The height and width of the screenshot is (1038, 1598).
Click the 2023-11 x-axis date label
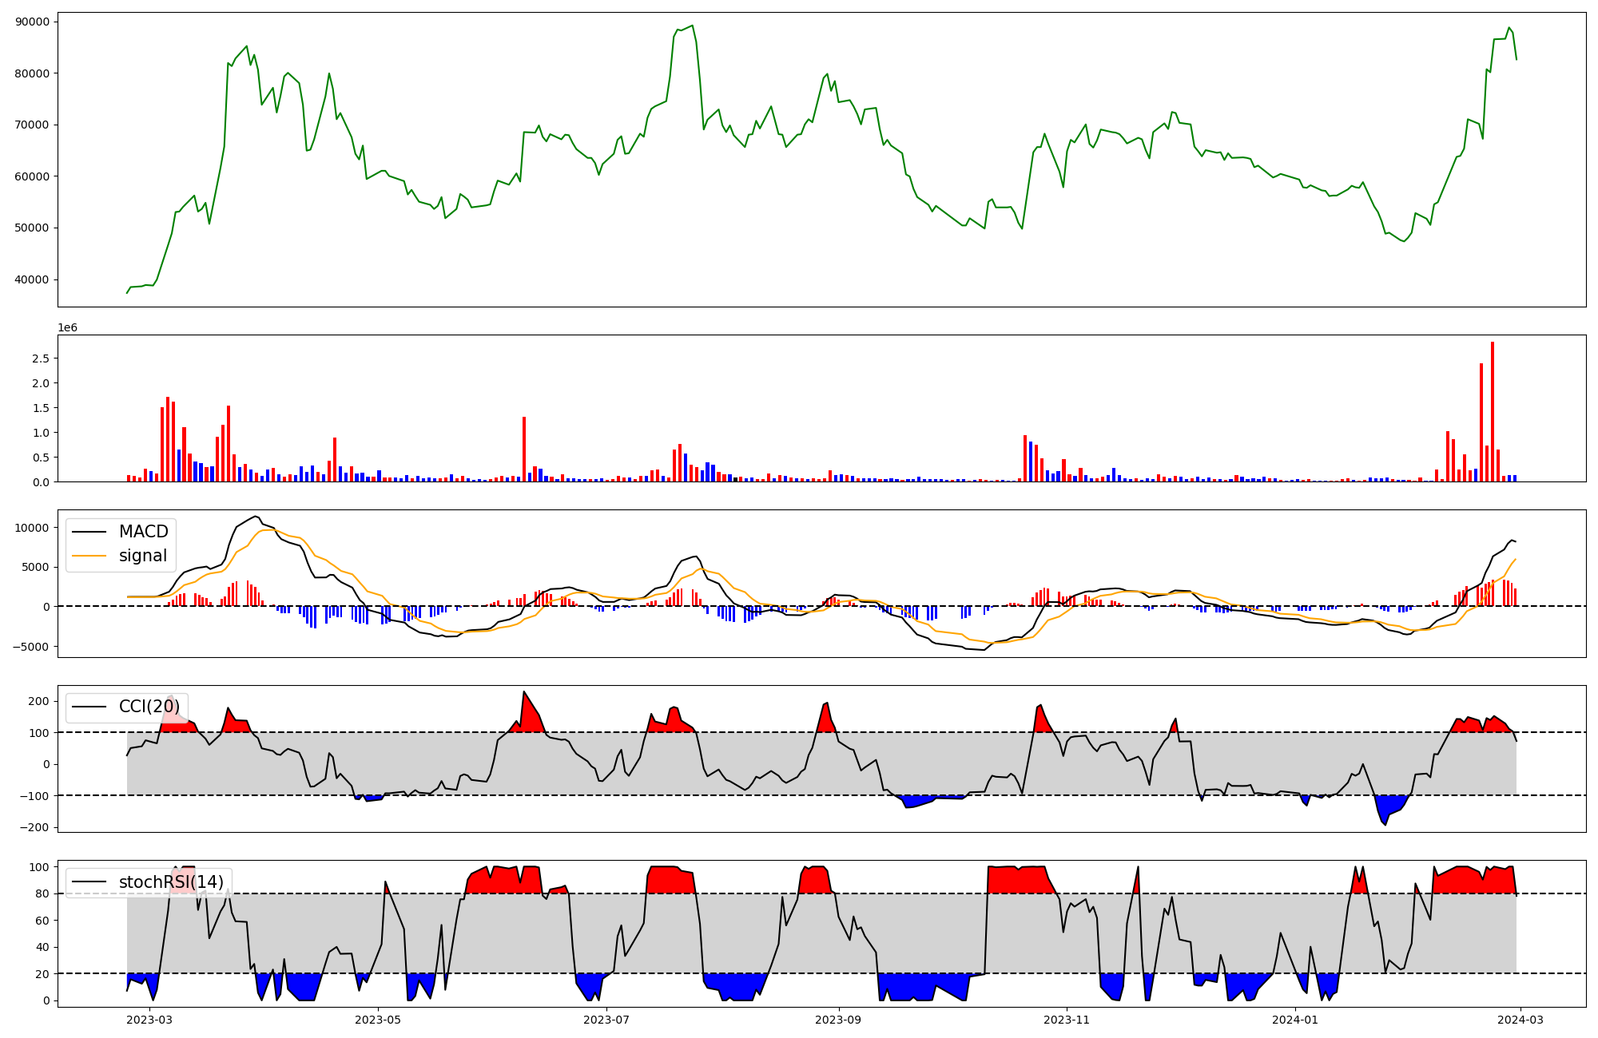pos(1067,1020)
